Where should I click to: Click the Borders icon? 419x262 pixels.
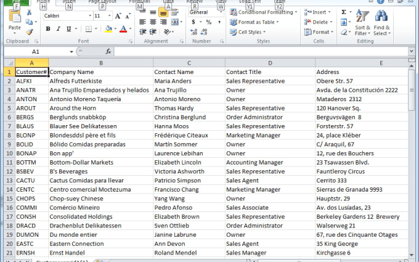pyautogui.click(x=89, y=29)
